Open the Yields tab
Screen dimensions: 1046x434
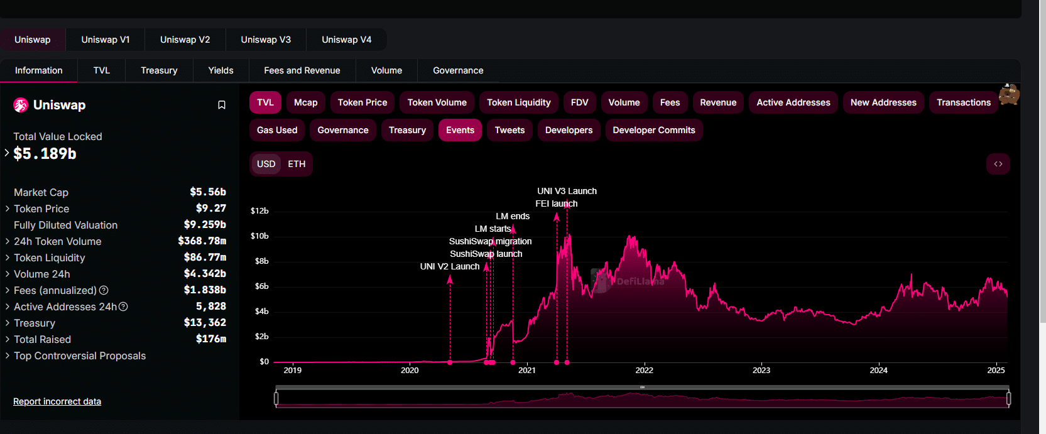pos(221,70)
